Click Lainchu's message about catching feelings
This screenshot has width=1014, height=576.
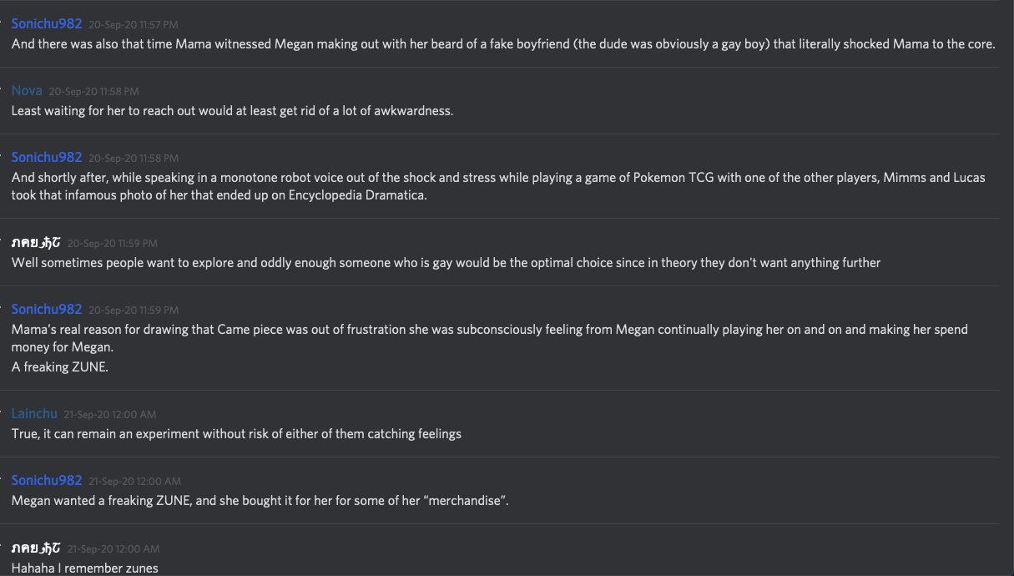[x=236, y=433]
